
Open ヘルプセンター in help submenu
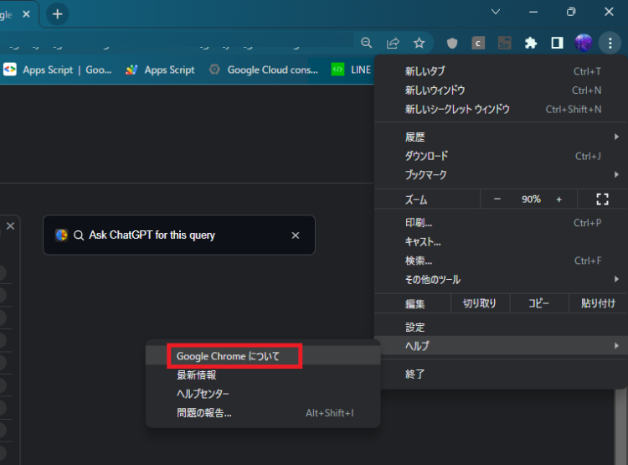click(263, 394)
